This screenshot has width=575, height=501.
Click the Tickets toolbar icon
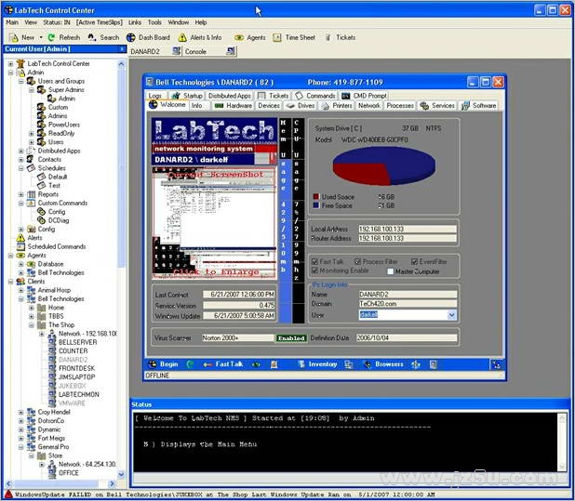(328, 37)
